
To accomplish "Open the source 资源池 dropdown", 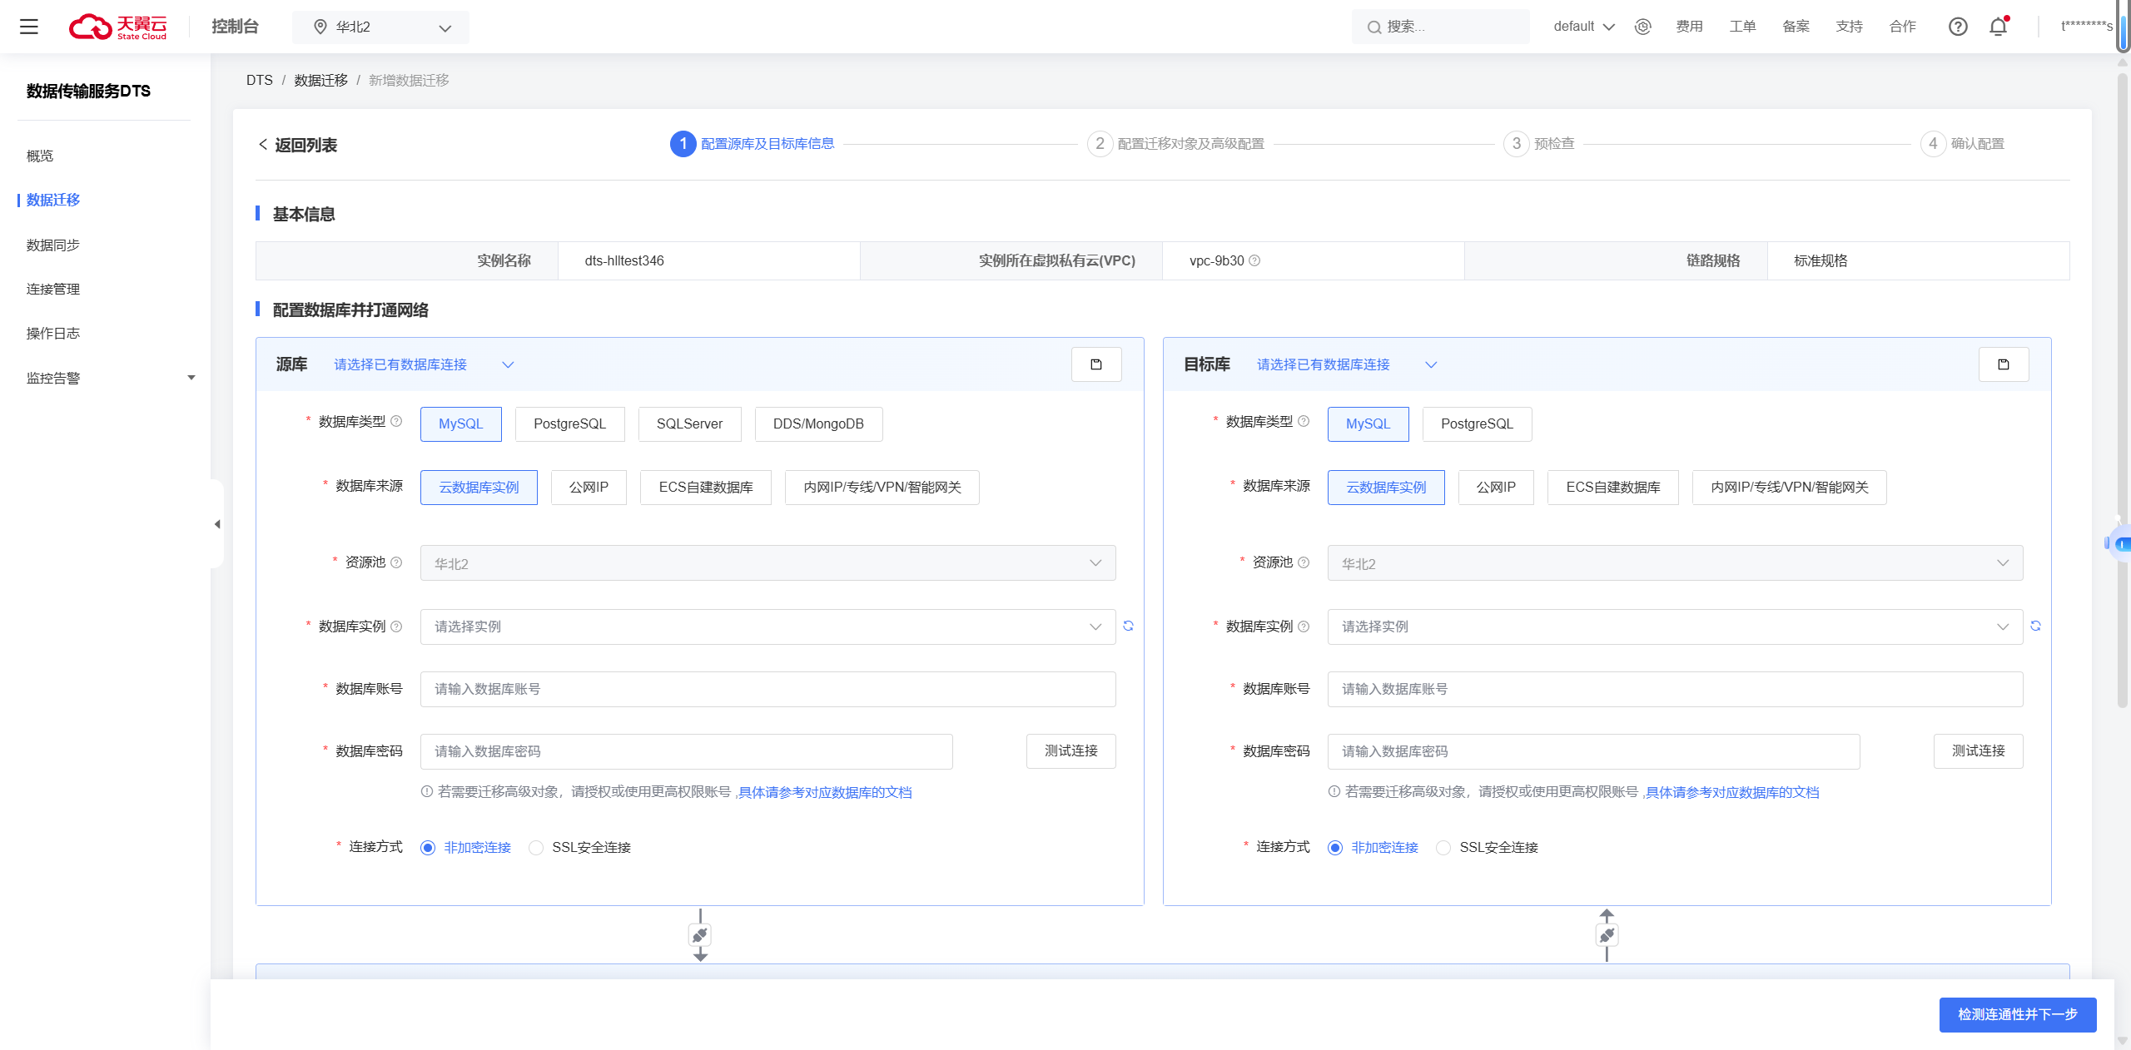I will click(x=767, y=563).
